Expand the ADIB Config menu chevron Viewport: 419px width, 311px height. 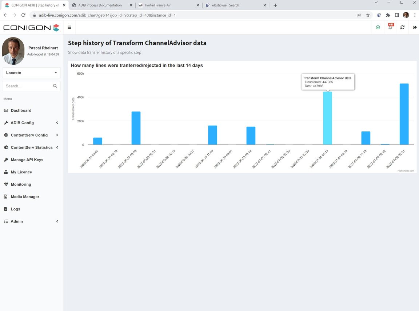pyautogui.click(x=57, y=123)
